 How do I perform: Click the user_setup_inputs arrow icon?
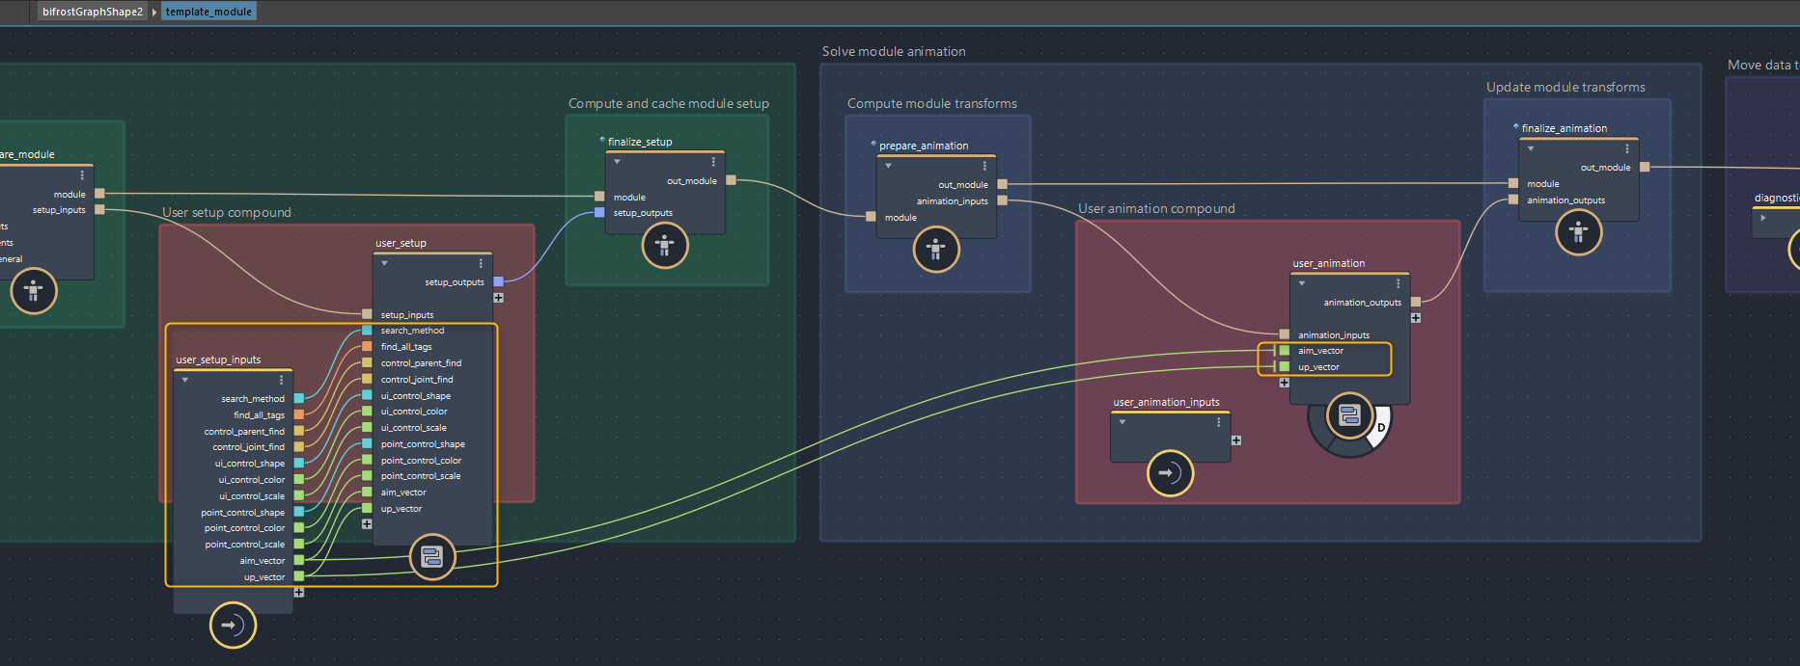tap(233, 626)
